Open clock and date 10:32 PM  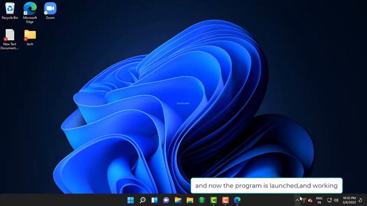pos(349,200)
